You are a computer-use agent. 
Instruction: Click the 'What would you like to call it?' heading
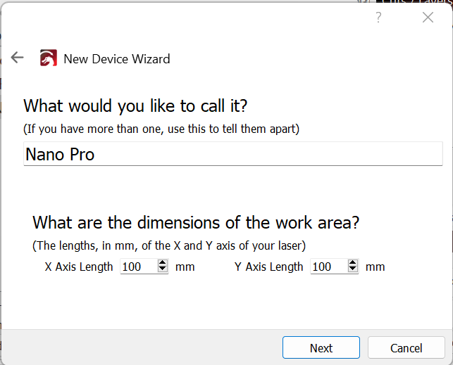[x=135, y=106]
